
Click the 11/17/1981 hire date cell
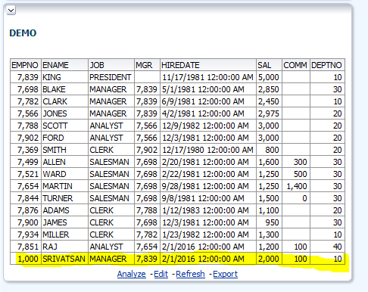click(x=208, y=77)
